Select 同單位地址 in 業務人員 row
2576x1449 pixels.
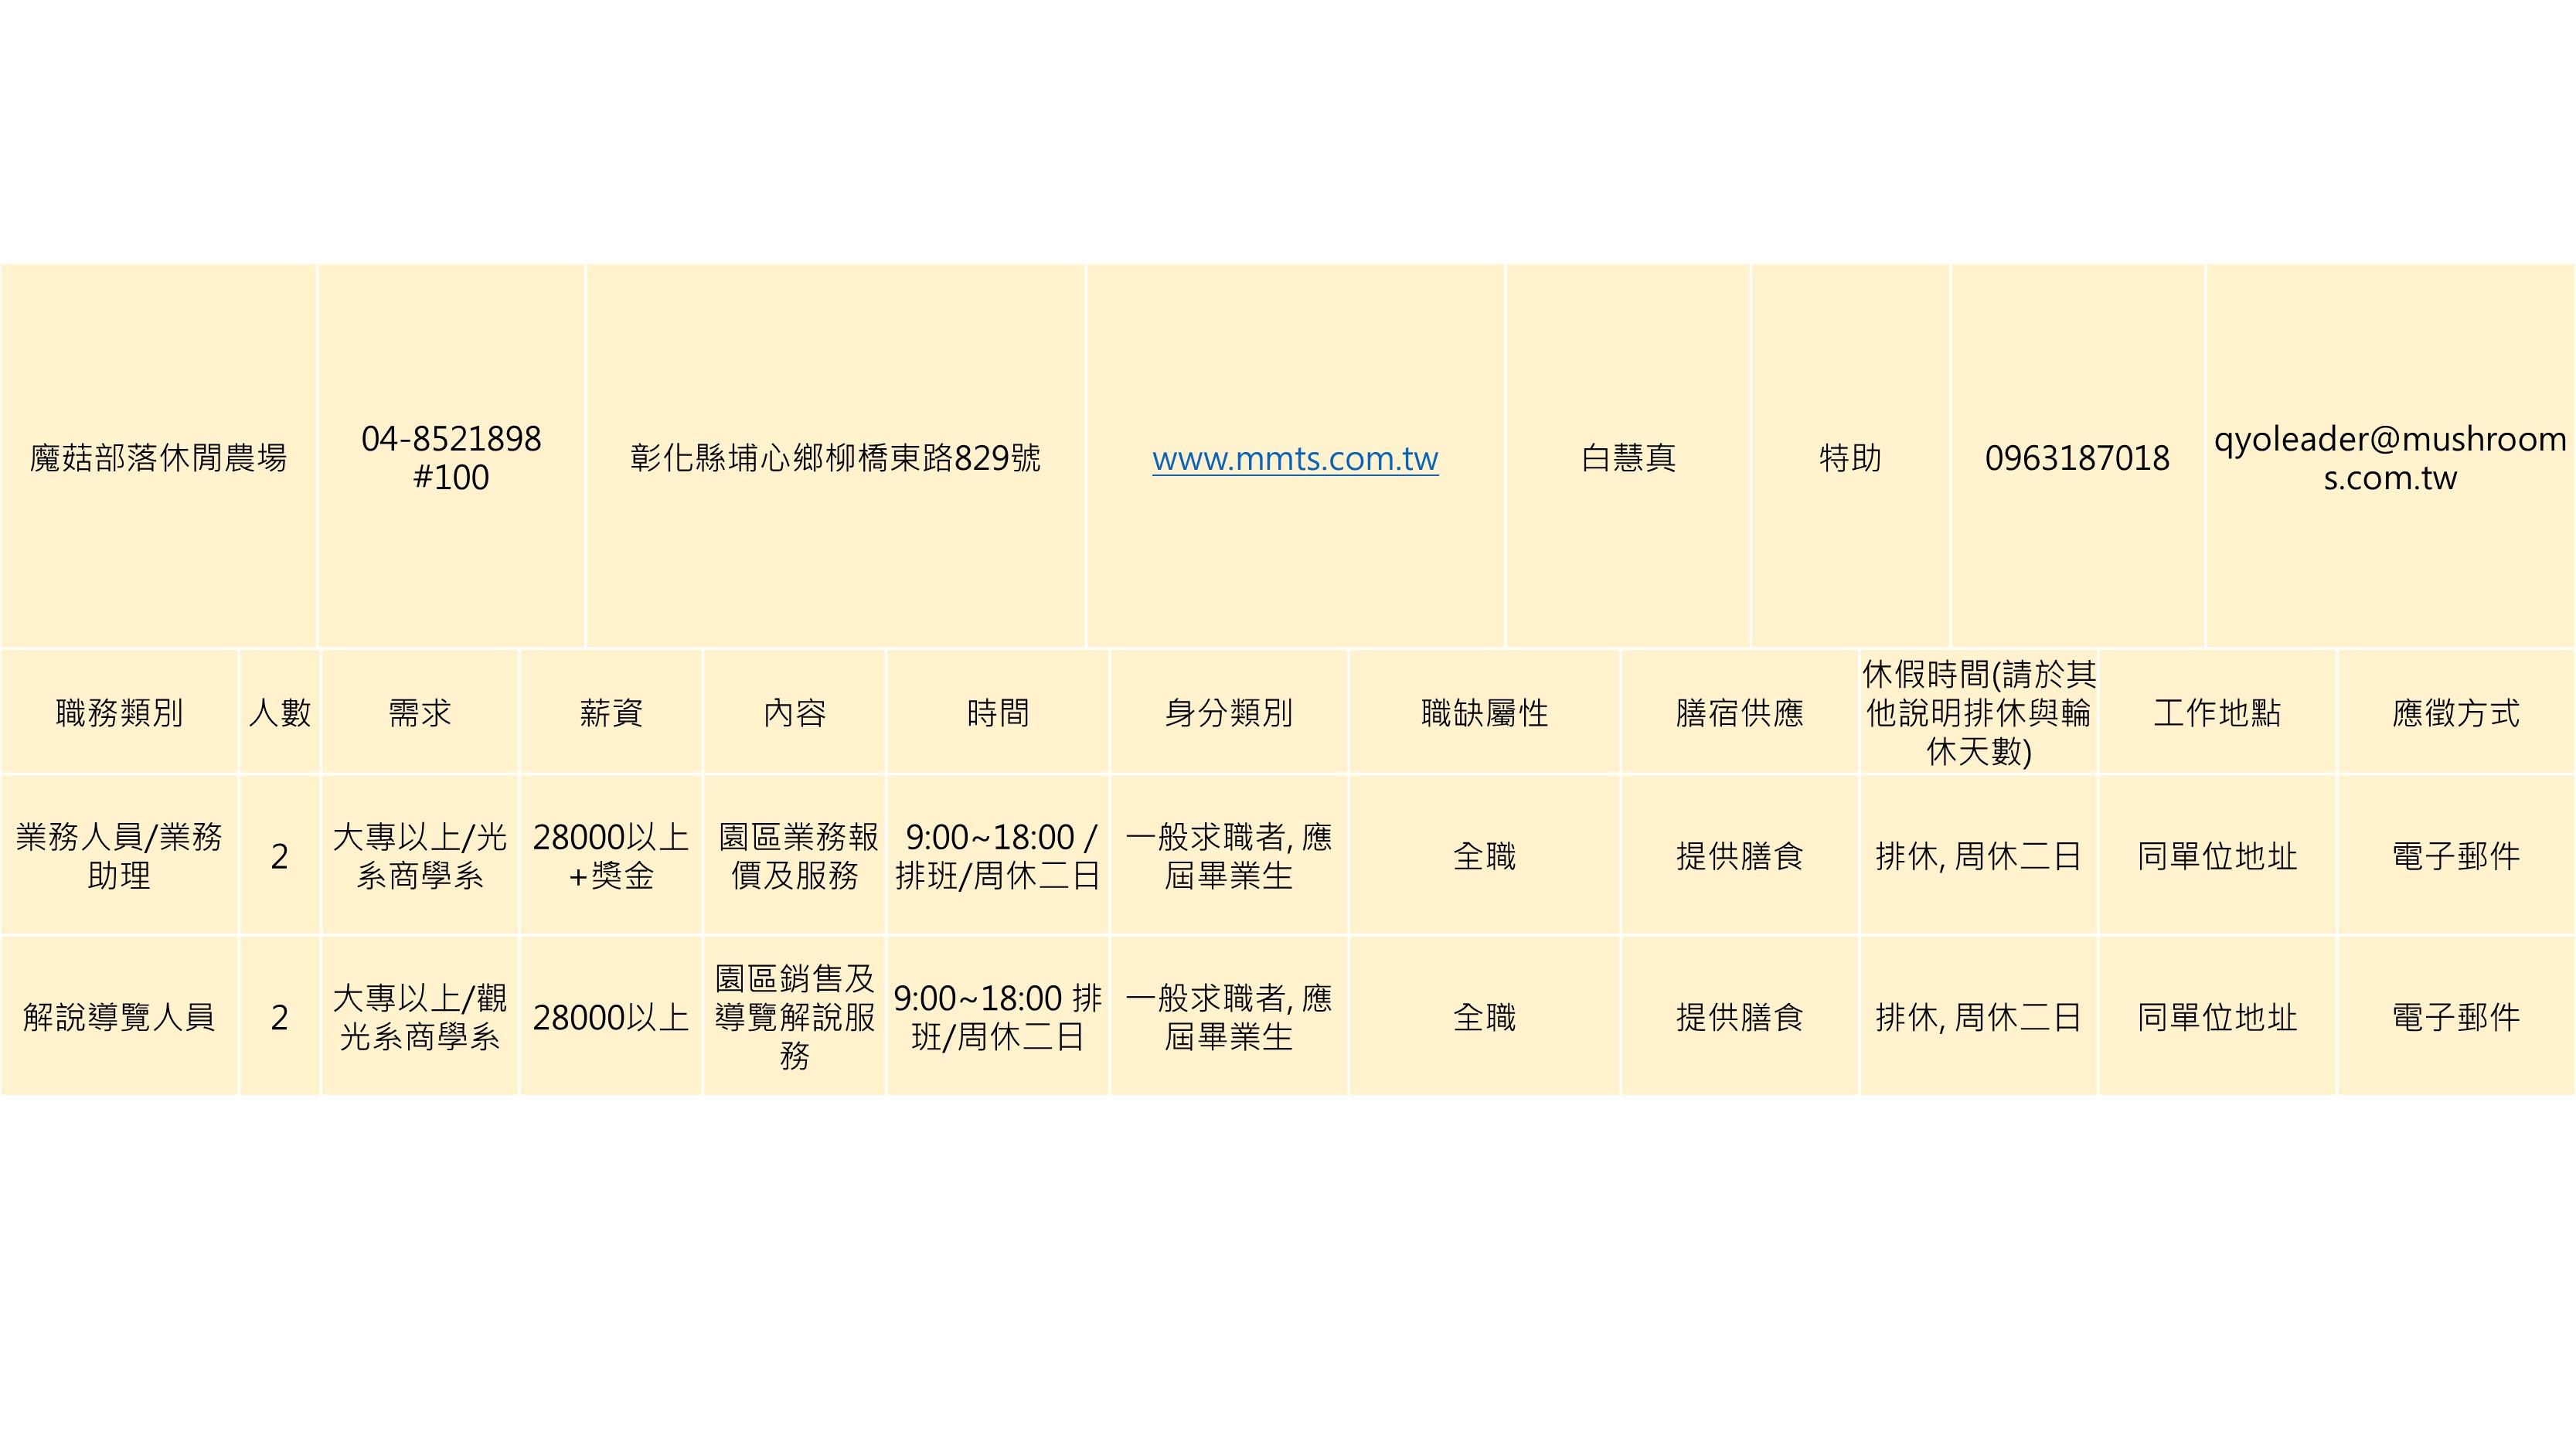(2217, 855)
